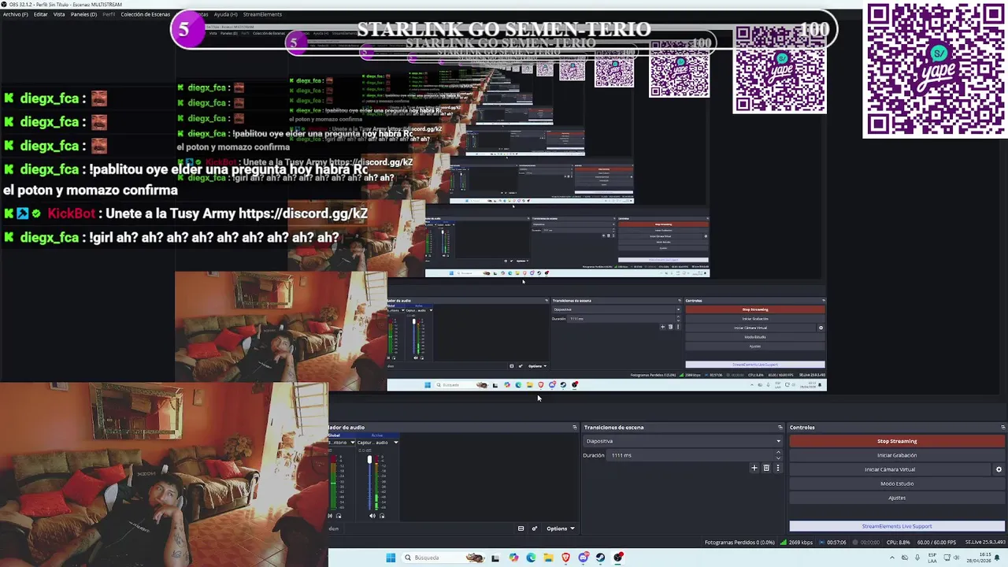Click Stop Streaming button
Screen dimensions: 1008x567
(x=897, y=441)
